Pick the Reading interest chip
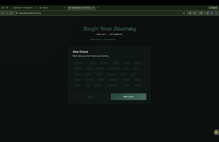The width and height of the screenshot is (219, 142). click(x=78, y=69)
